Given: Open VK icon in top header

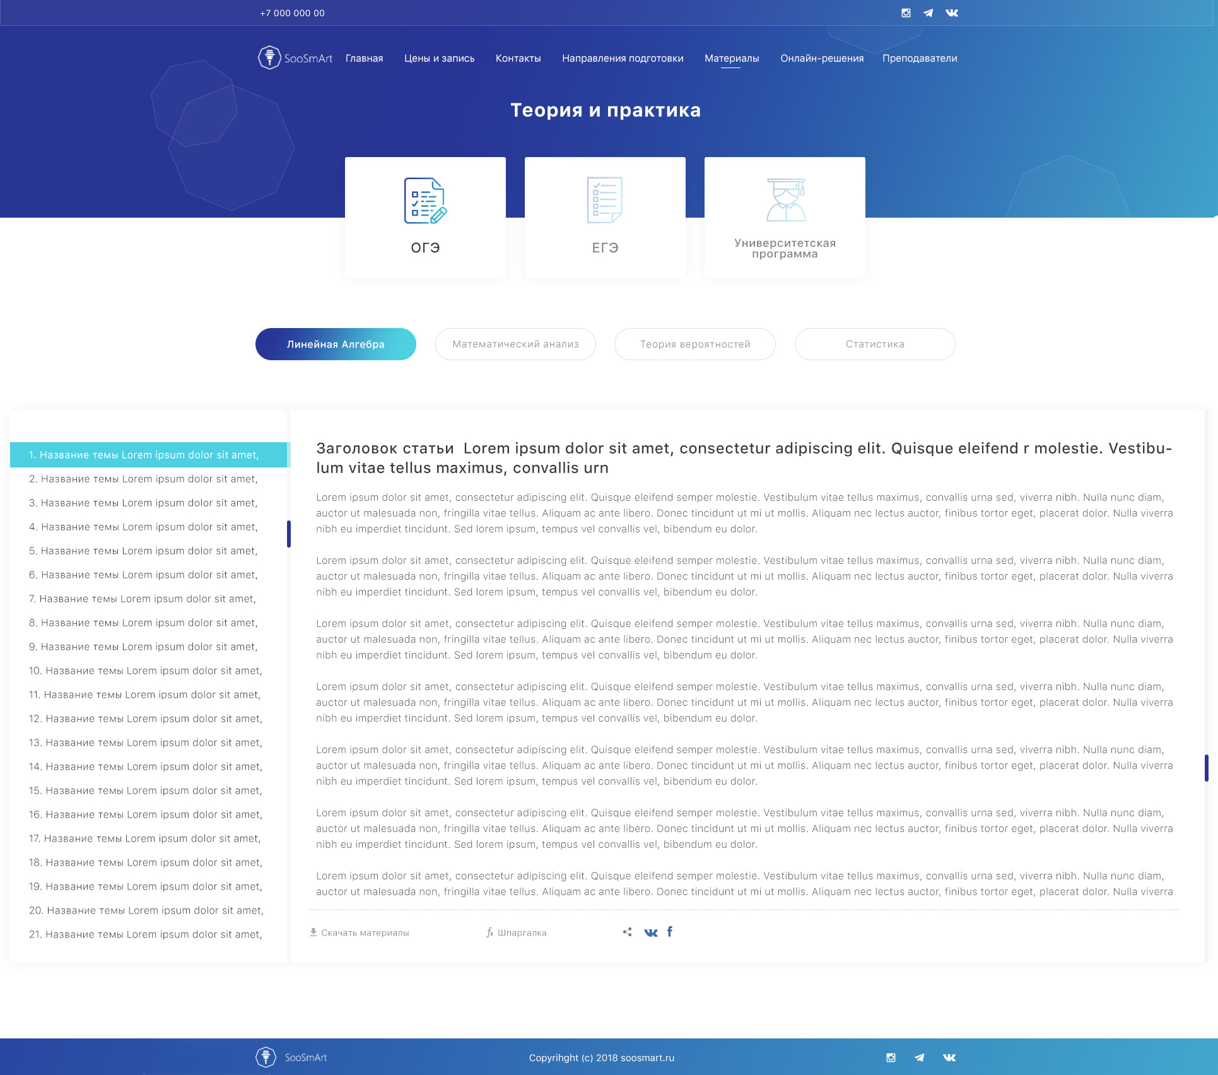Looking at the screenshot, I should tap(952, 13).
